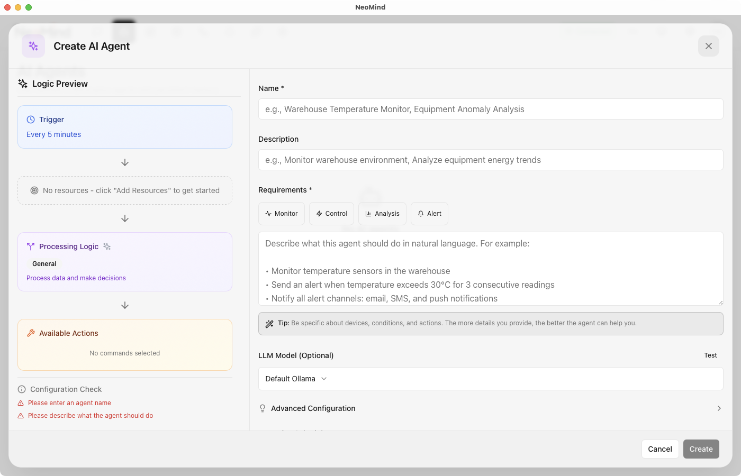The width and height of the screenshot is (741, 476).
Task: Click the clock icon in the Trigger card
Action: pos(31,119)
